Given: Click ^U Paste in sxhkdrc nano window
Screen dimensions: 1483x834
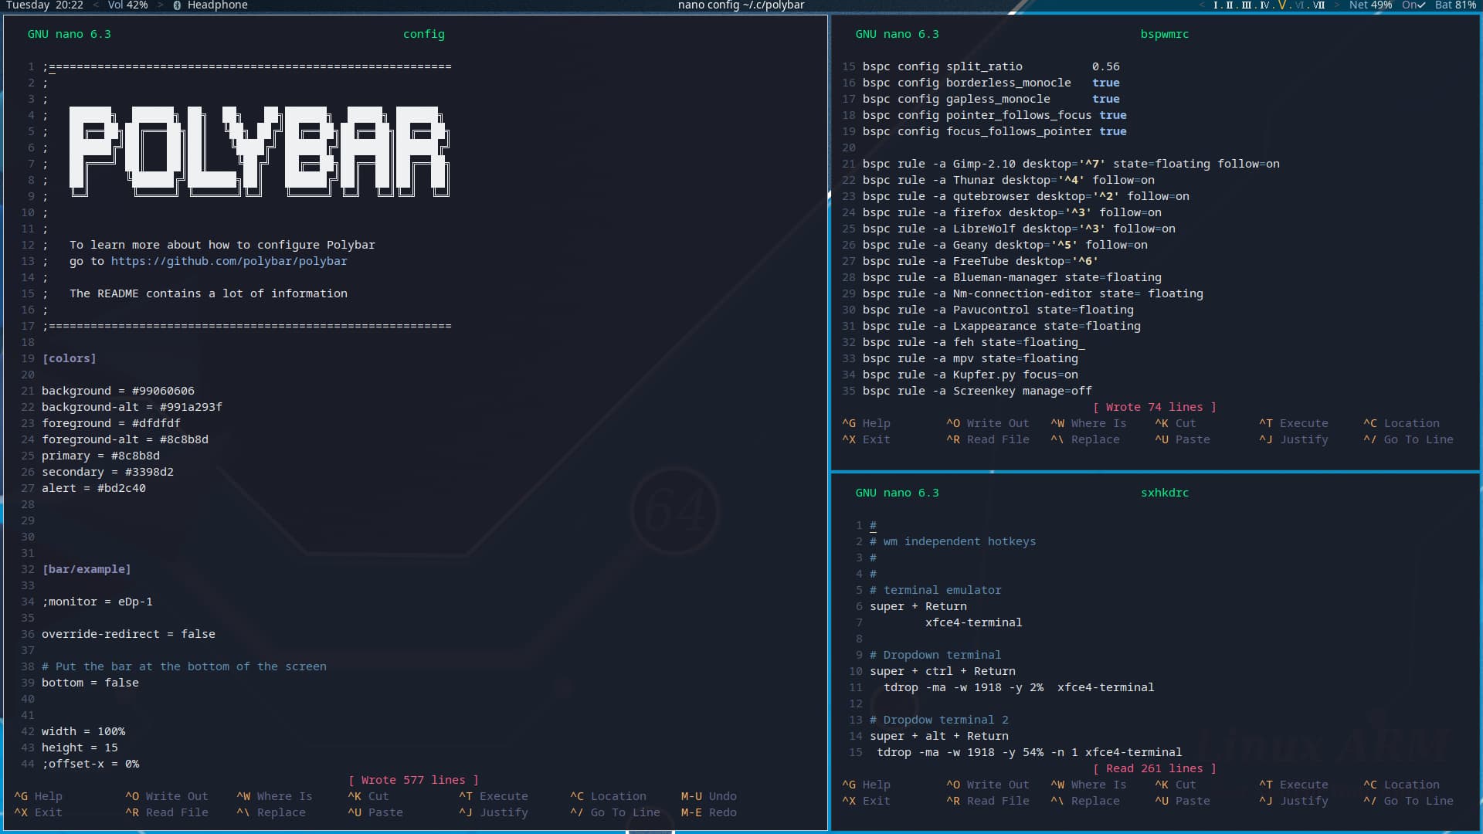Looking at the screenshot, I should 1183,801.
